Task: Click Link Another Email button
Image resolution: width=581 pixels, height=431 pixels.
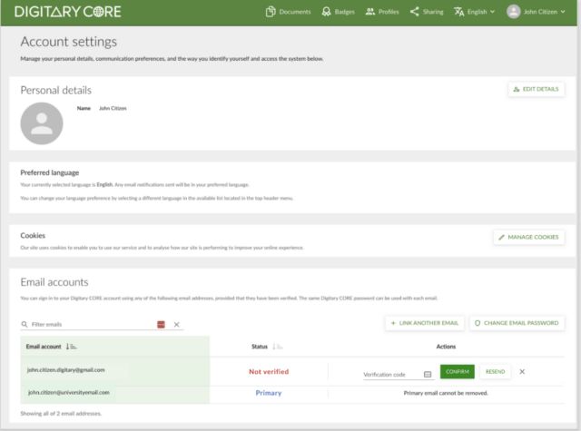Action: [425, 323]
